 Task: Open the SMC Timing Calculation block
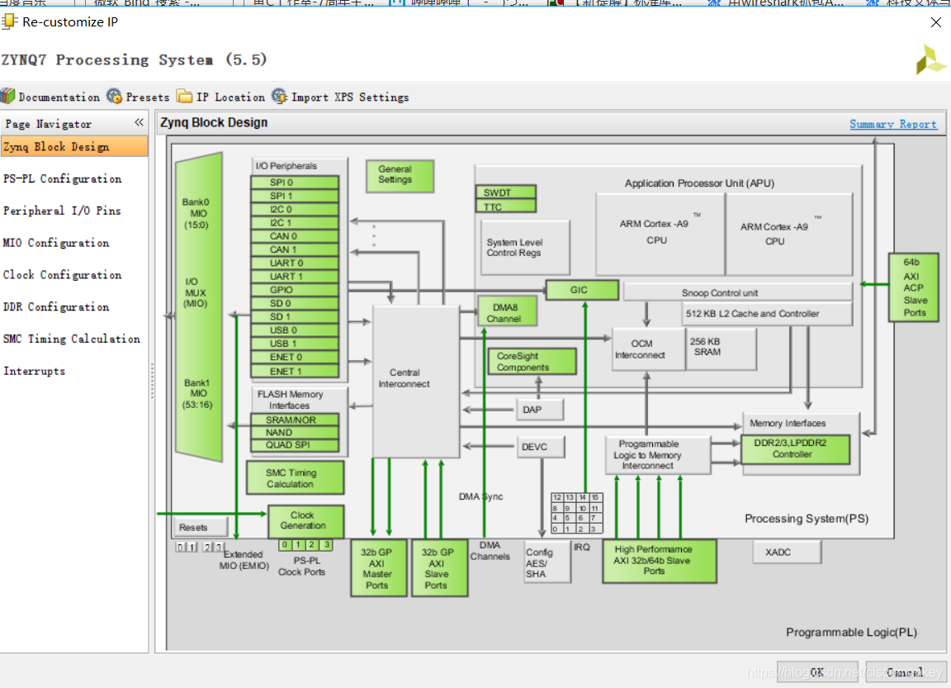pos(295,477)
